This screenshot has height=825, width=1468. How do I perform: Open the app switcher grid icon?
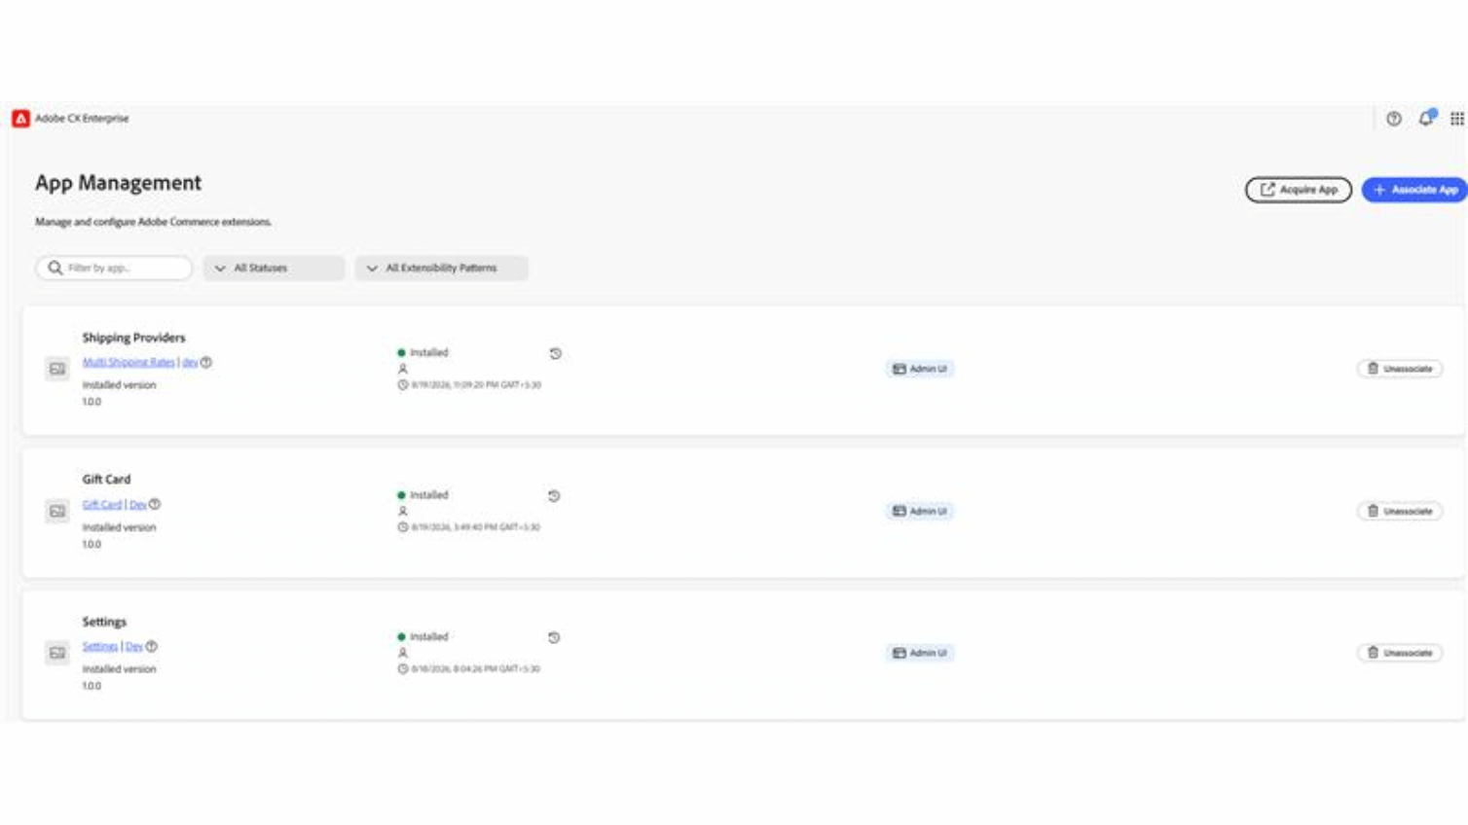[1456, 119]
